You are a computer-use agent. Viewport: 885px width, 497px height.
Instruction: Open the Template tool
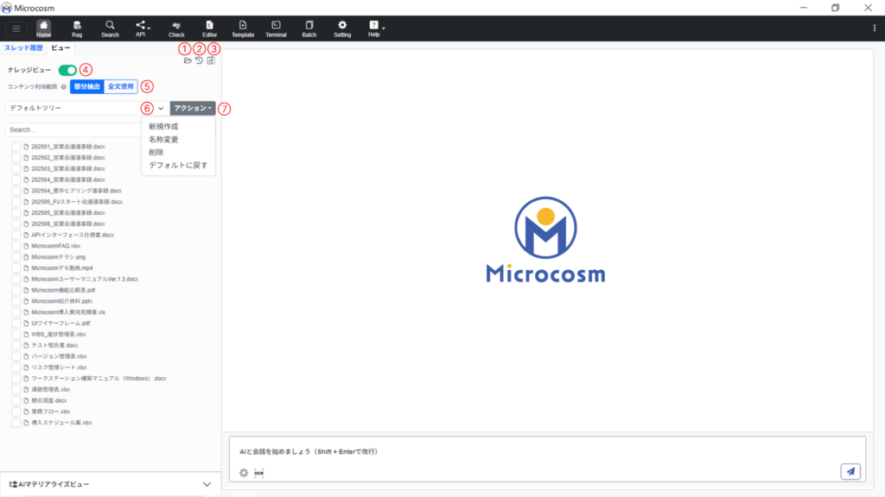(x=243, y=28)
